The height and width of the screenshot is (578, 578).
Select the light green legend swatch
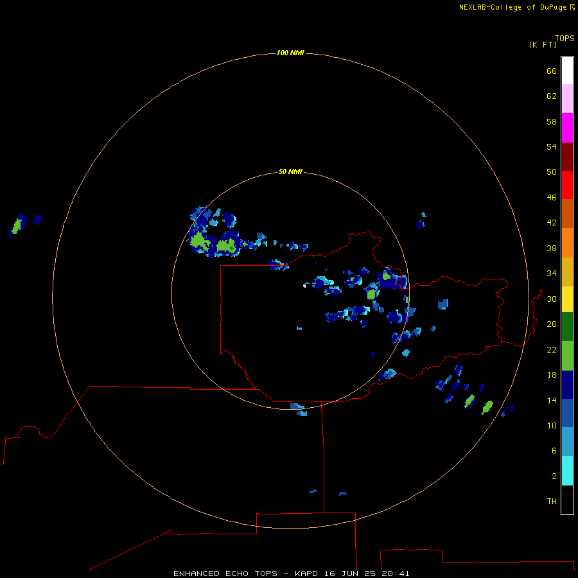pos(567,356)
